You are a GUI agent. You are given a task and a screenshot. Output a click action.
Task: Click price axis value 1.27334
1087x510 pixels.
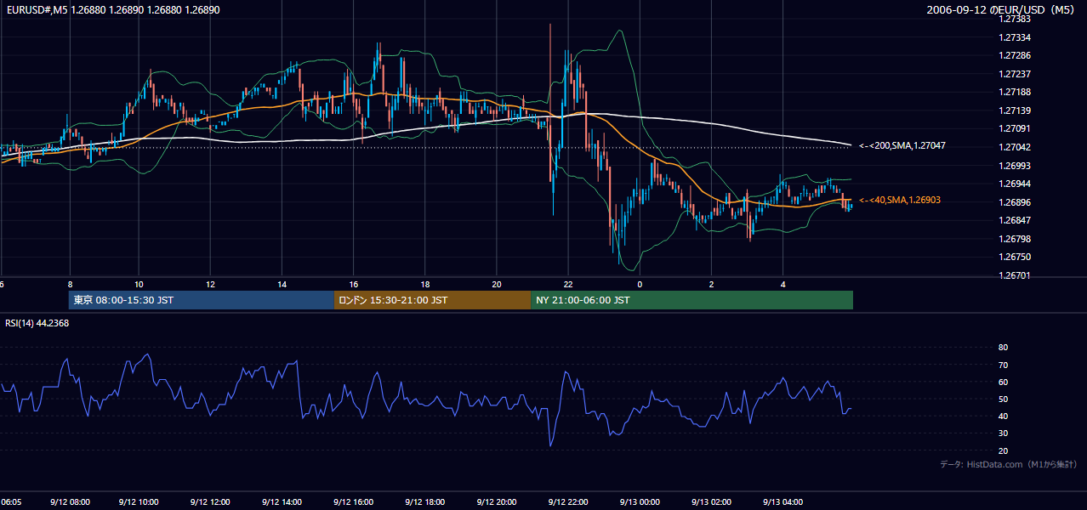(x=1014, y=37)
